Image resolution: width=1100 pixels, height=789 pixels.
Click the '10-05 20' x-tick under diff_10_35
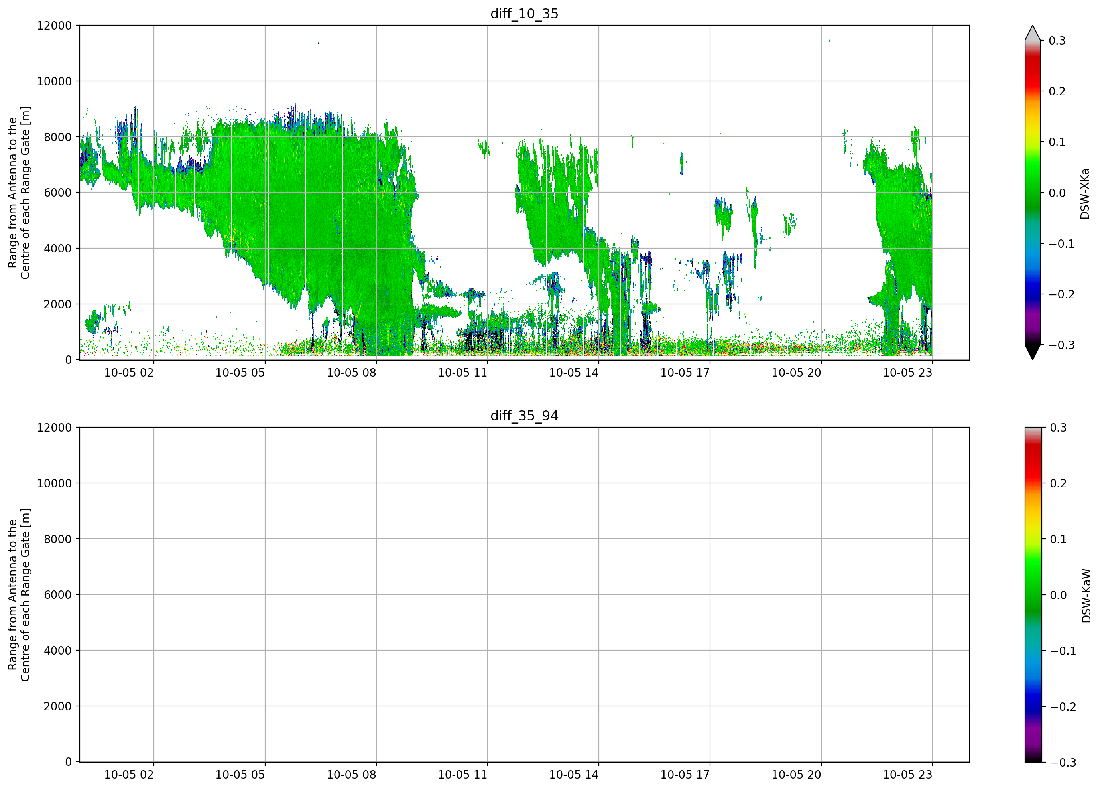[x=796, y=373]
